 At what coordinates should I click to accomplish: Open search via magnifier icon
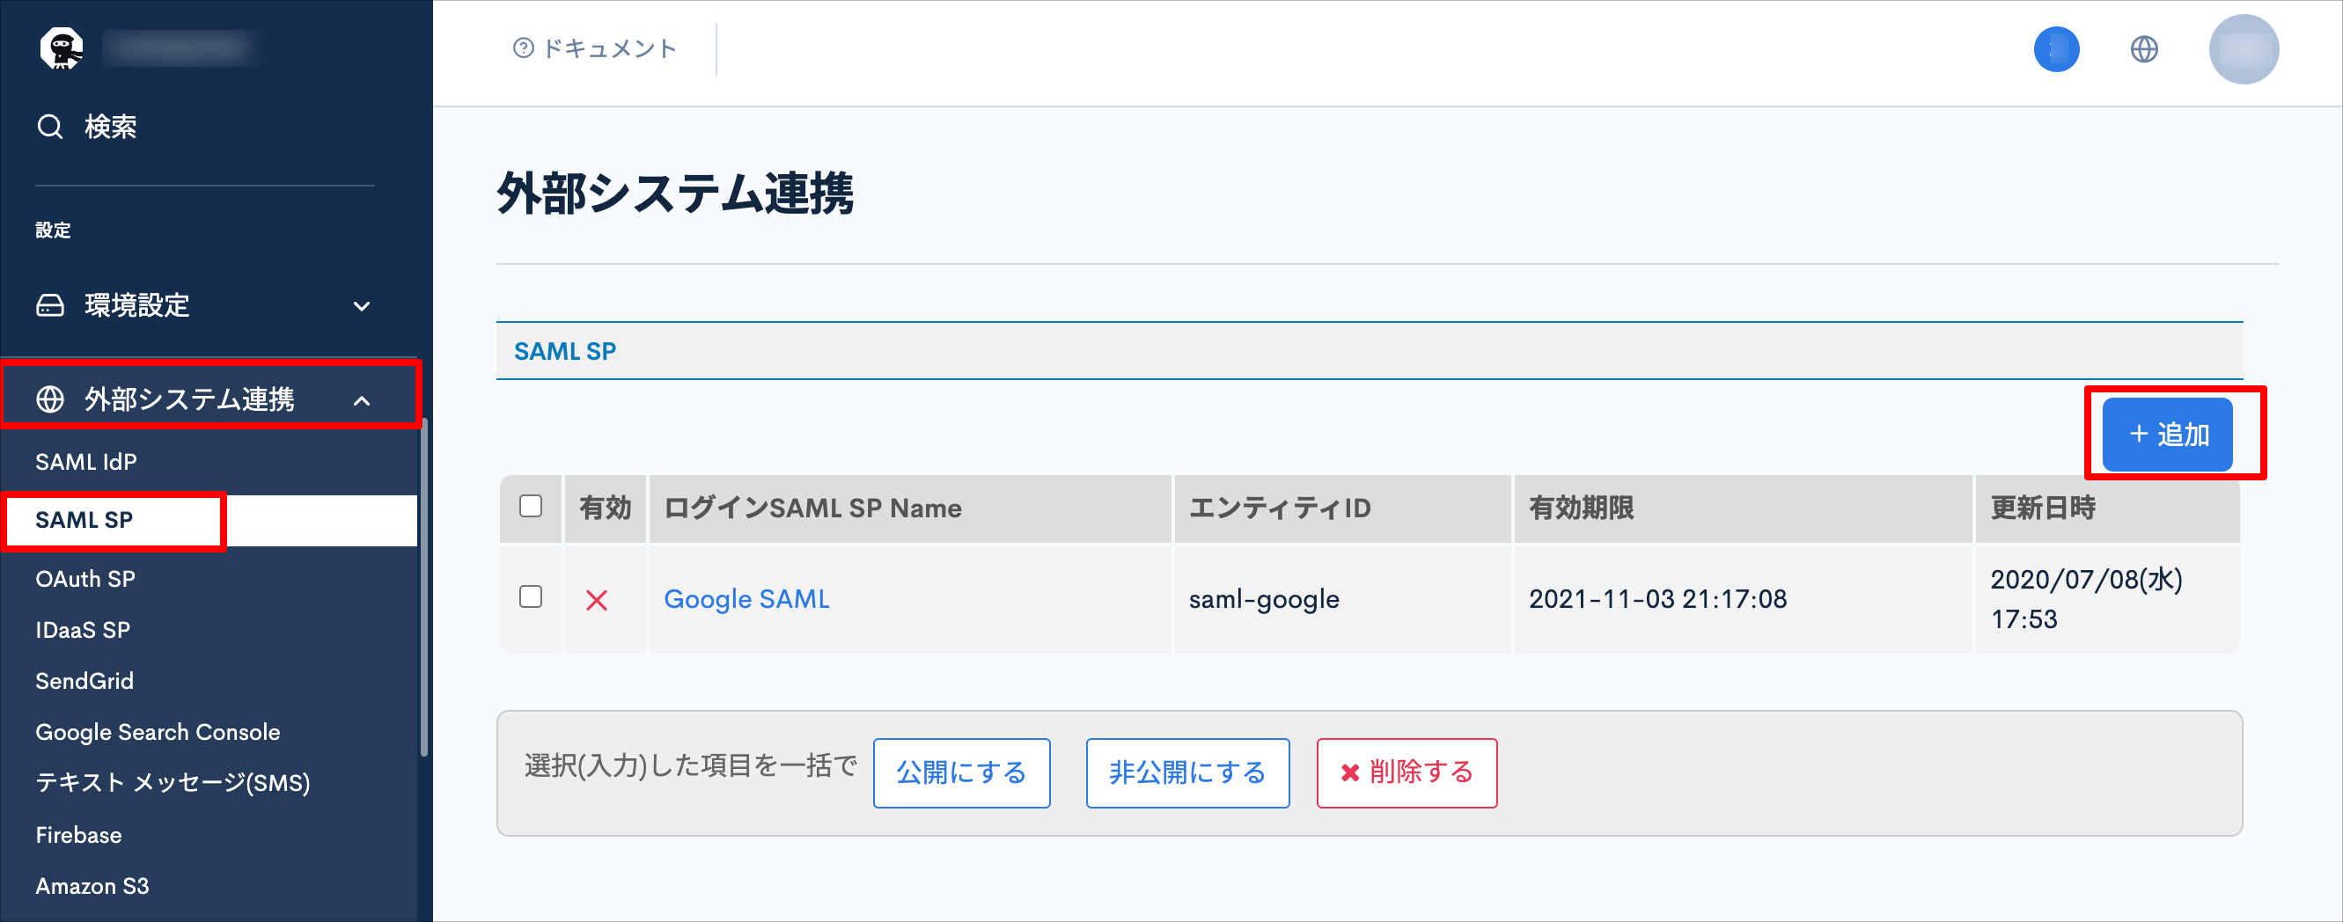coord(50,127)
